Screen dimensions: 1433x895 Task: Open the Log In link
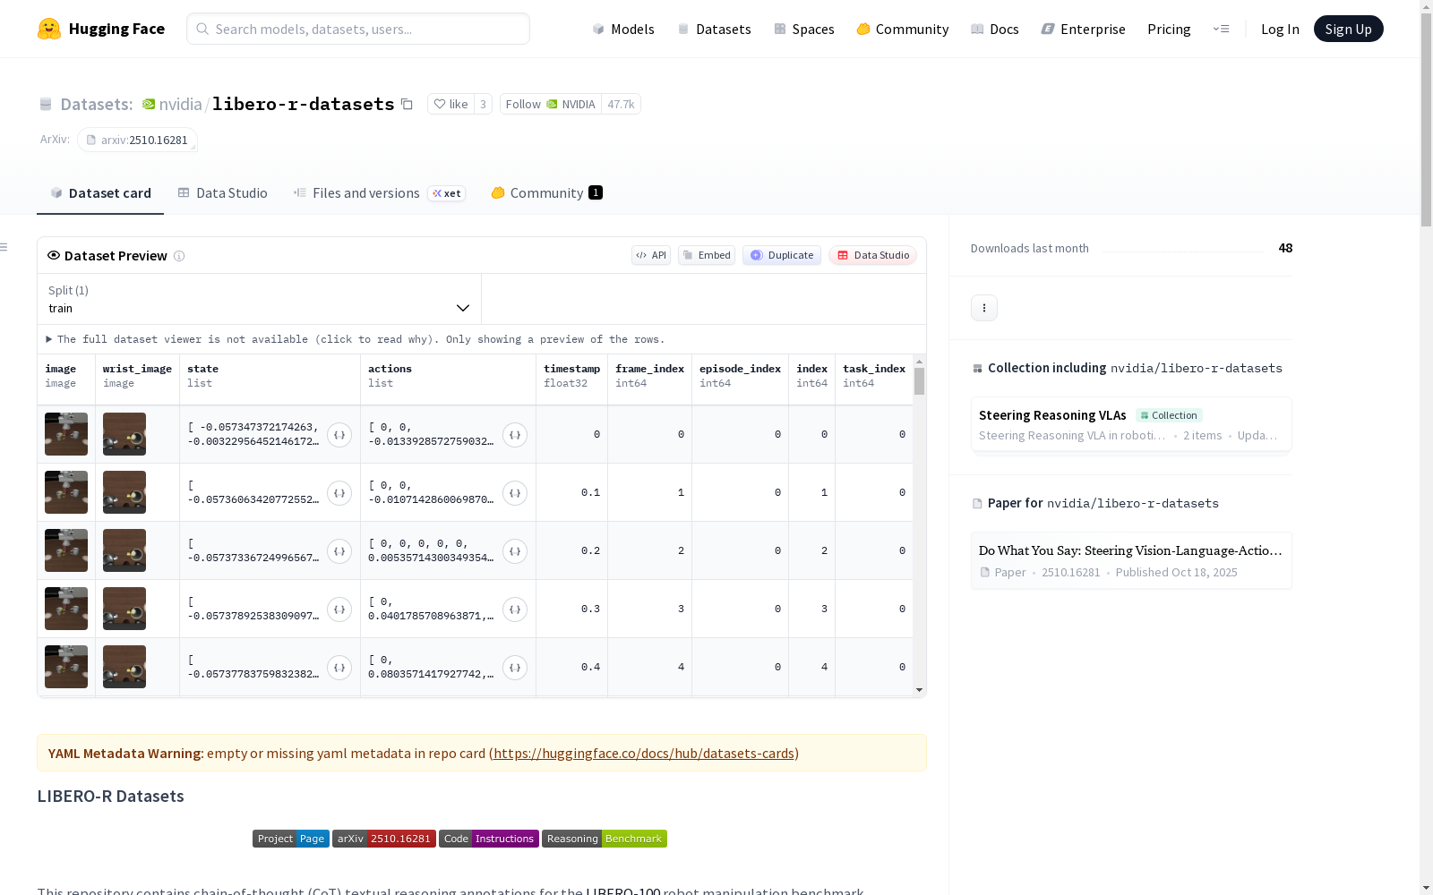click(1280, 29)
